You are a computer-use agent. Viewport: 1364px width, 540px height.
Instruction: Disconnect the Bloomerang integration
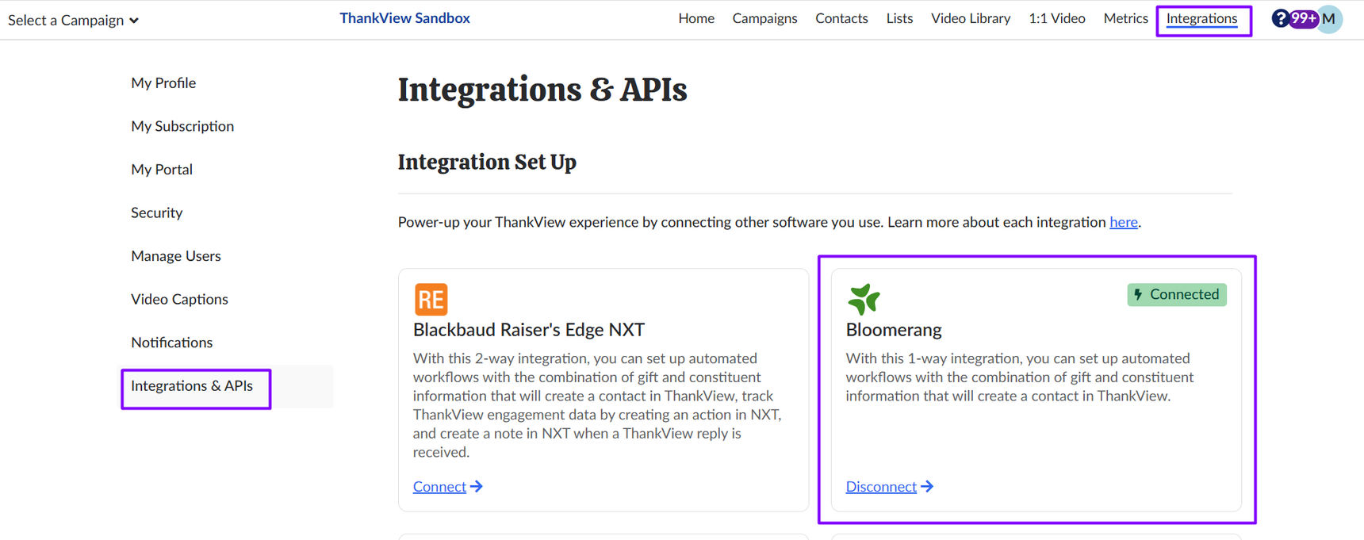[x=881, y=487]
